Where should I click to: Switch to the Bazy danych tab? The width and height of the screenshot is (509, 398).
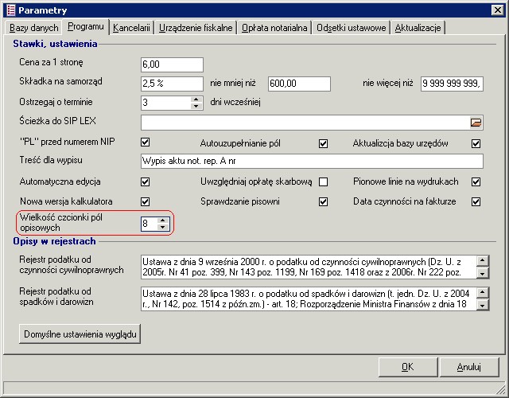click(34, 28)
